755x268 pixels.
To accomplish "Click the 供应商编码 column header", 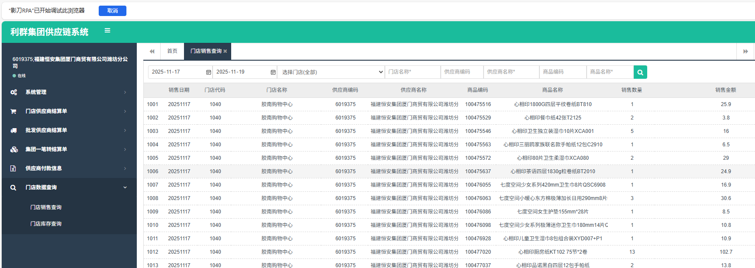I will [345, 90].
